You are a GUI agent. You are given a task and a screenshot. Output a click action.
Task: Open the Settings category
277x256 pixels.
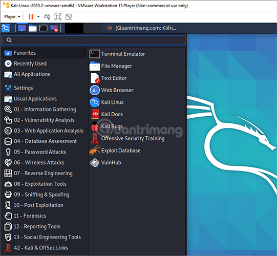click(x=44, y=88)
